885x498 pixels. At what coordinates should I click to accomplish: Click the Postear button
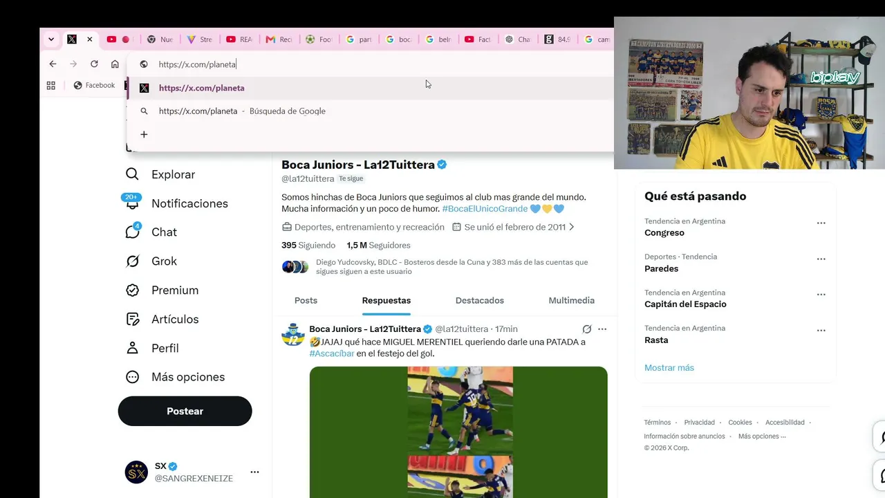click(x=185, y=411)
